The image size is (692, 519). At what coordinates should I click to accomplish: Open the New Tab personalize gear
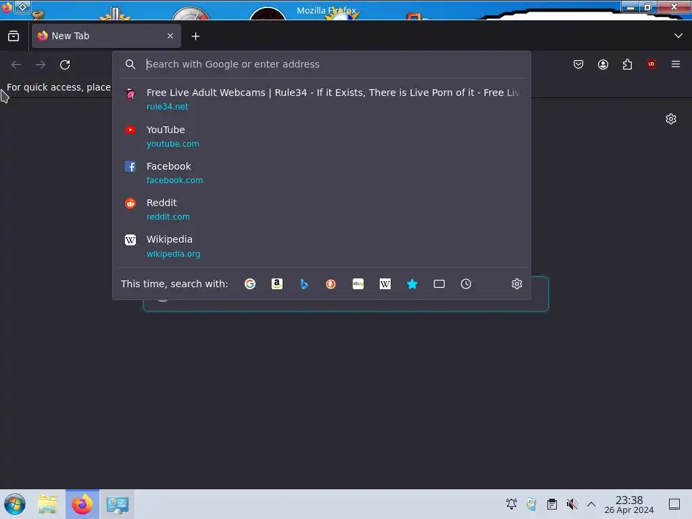(671, 119)
